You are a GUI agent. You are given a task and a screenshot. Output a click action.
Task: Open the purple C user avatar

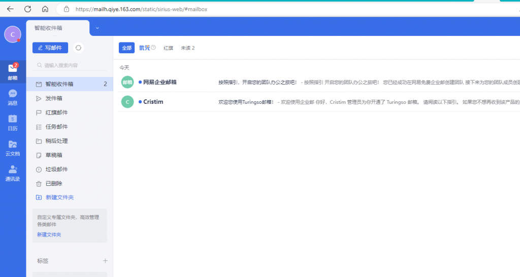[x=13, y=34]
